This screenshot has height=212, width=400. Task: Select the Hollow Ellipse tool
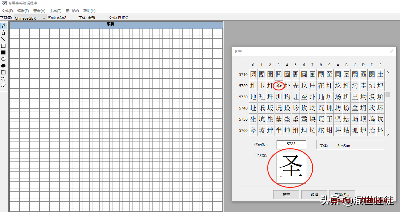[4, 59]
